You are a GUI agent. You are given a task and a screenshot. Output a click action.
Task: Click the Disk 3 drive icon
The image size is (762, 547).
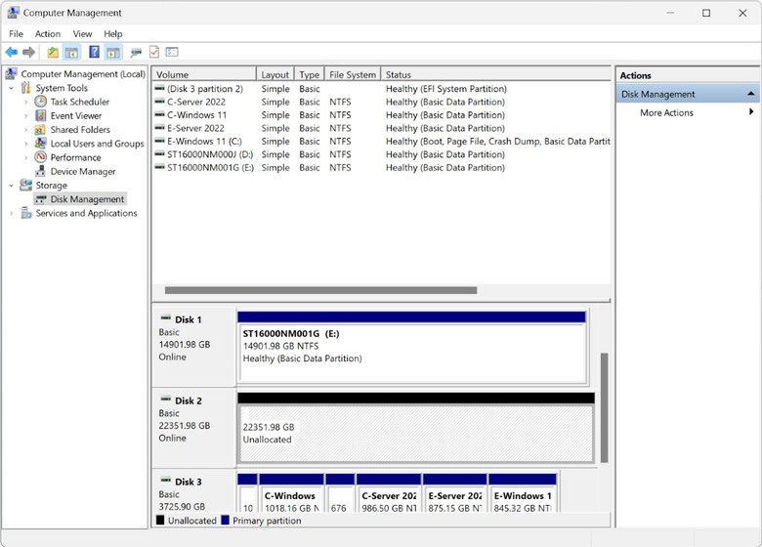coord(166,481)
